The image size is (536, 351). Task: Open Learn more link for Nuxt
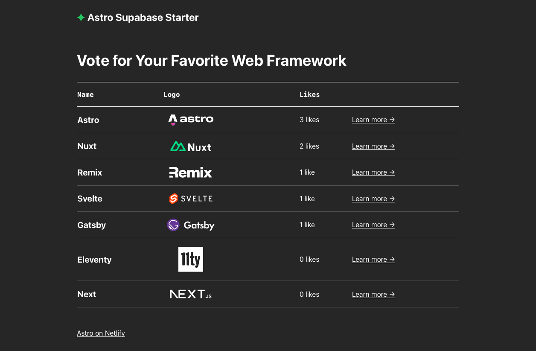(x=373, y=146)
